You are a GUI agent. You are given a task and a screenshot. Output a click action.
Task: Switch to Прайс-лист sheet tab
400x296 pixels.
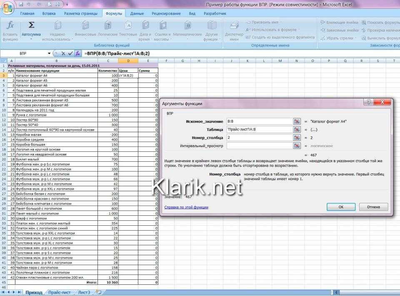[x=59, y=292]
